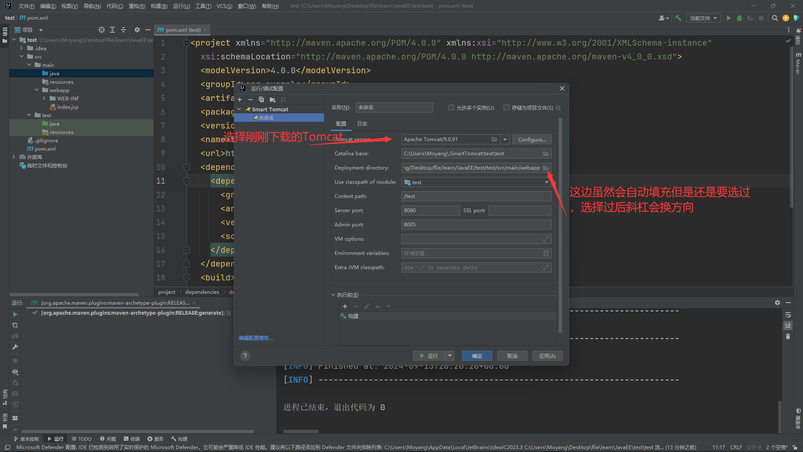Click the Terminal tool window tab
The image size is (803, 452).
[x=132, y=439]
